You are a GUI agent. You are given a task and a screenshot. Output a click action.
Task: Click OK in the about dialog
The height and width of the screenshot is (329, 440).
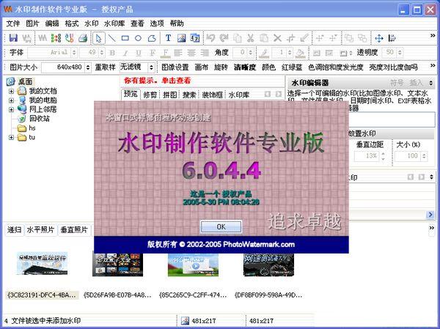(x=221, y=226)
